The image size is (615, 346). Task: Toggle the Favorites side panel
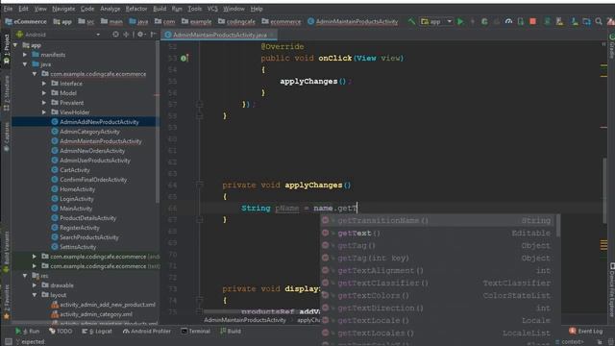pyautogui.click(x=7, y=301)
